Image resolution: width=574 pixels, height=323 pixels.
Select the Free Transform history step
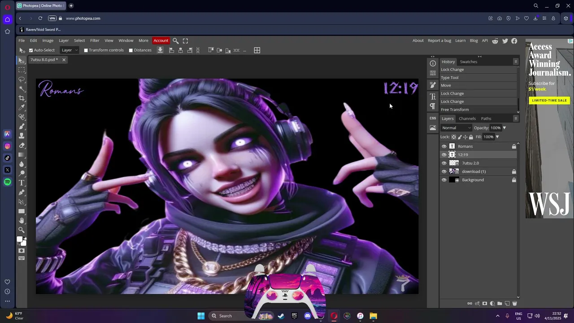[478, 109]
